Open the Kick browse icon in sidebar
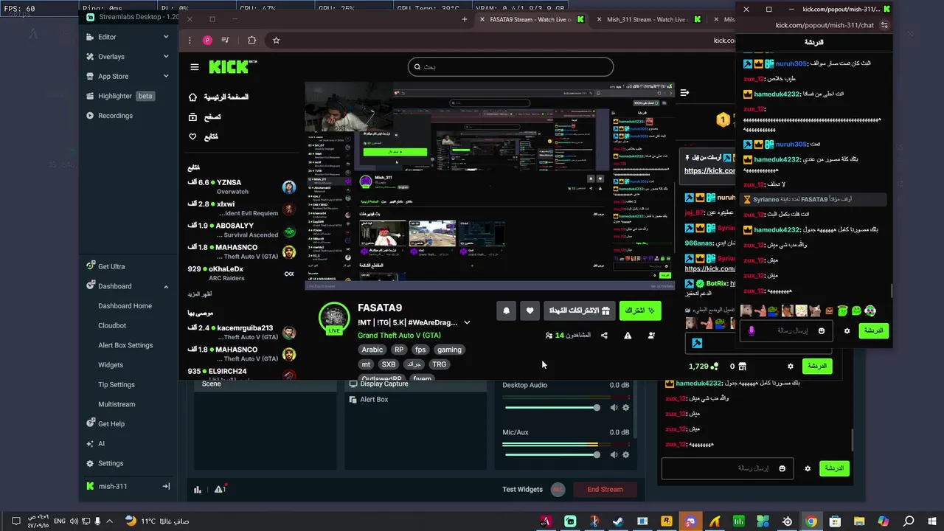Screen dimensions: 944x531 (192, 117)
